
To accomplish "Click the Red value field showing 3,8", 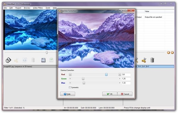I will (126, 75).
